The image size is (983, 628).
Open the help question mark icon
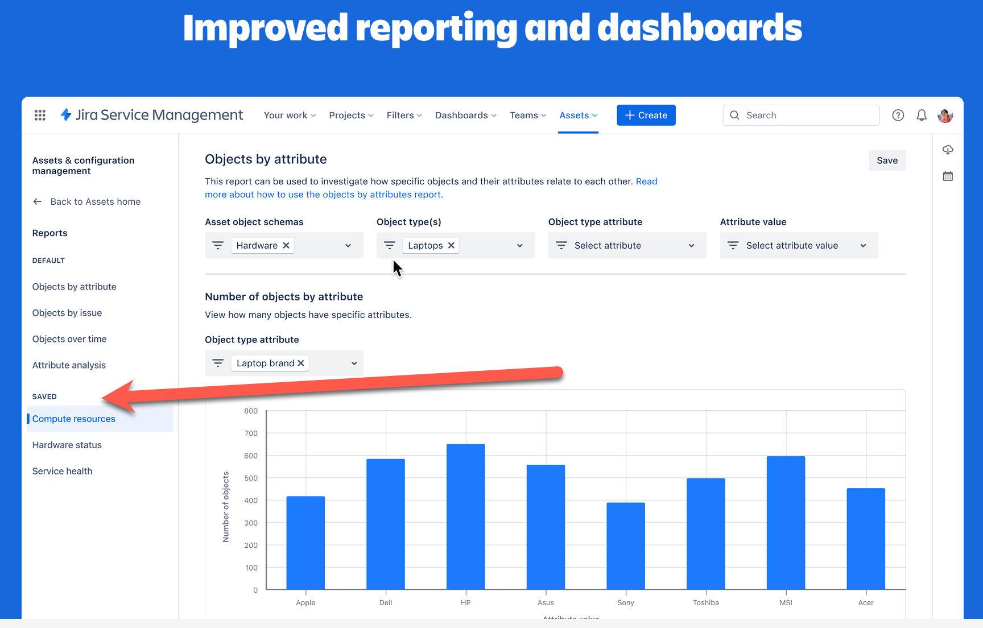[x=898, y=115]
